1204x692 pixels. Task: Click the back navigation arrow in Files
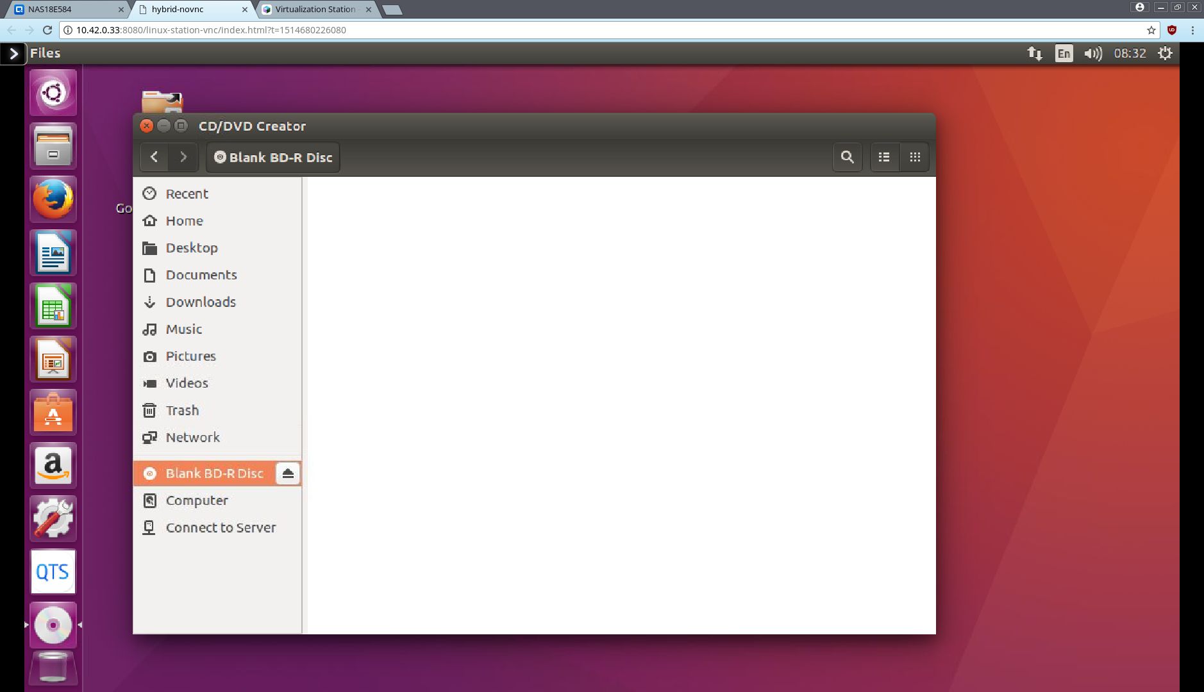[x=155, y=157]
